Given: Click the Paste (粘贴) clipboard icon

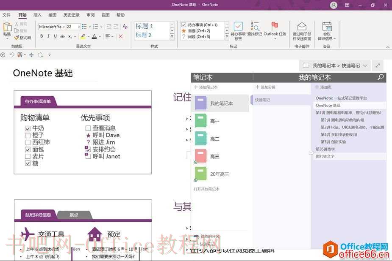Looking at the screenshot, I should pyautogui.click(x=7, y=27).
